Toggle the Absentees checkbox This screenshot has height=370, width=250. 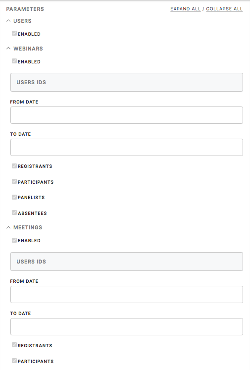pyautogui.click(x=14, y=212)
